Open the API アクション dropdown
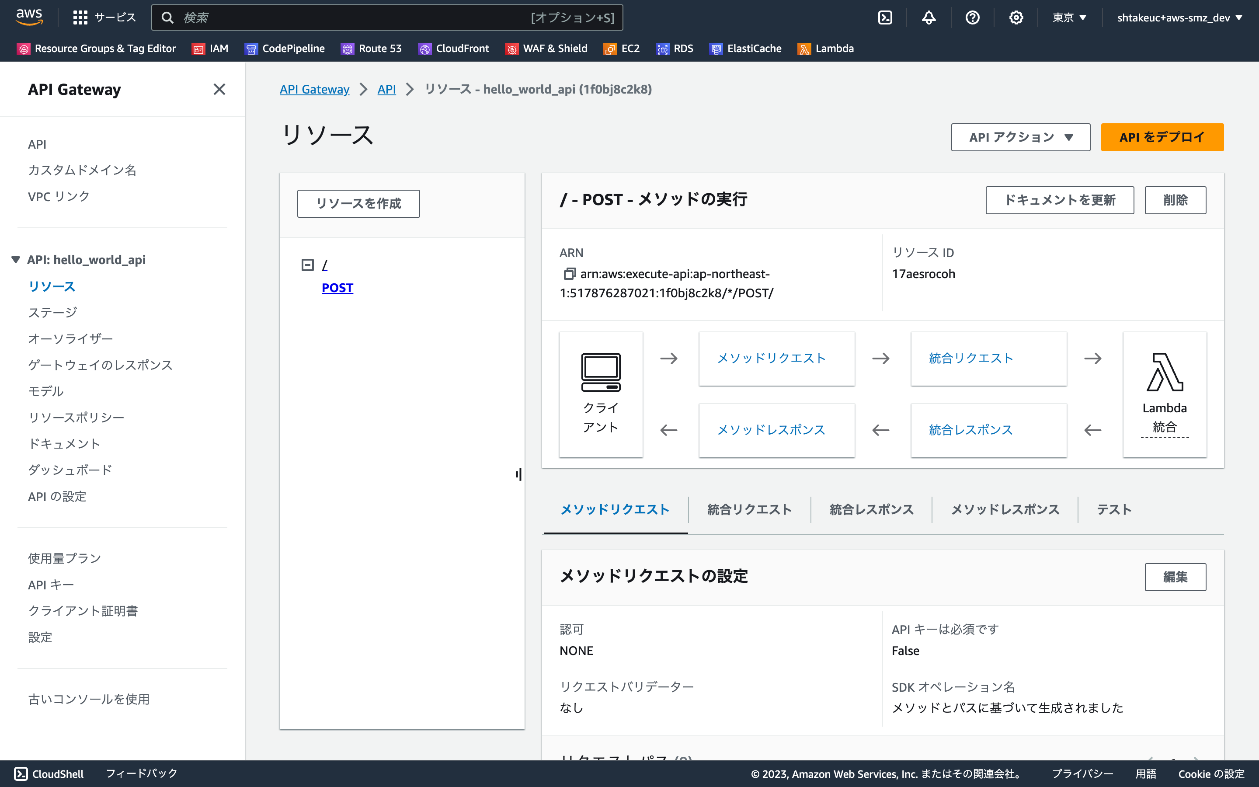The height and width of the screenshot is (787, 1259). [x=1020, y=137]
